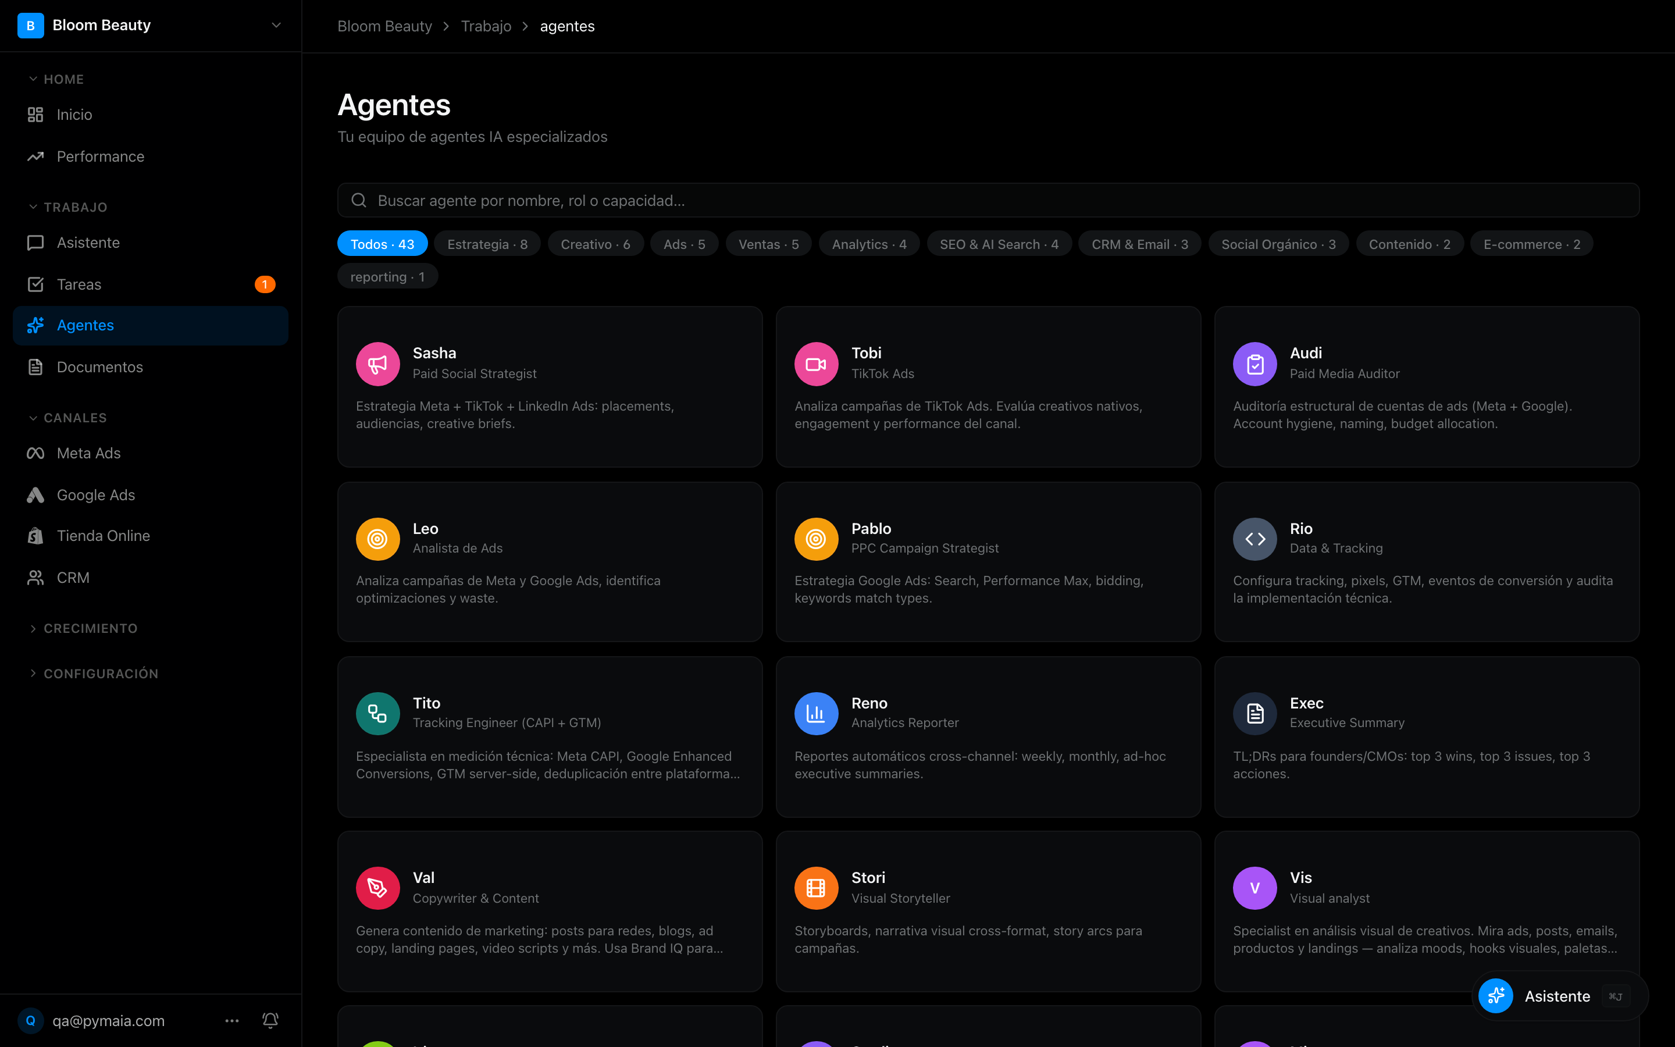Viewport: 1675px width, 1047px height.
Task: Filter by SEO & AI Search · 4
Action: pos(999,244)
